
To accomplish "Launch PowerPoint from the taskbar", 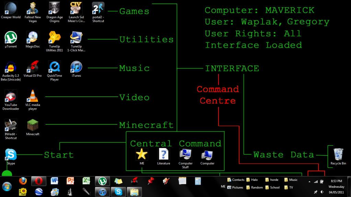I will tap(70, 181).
